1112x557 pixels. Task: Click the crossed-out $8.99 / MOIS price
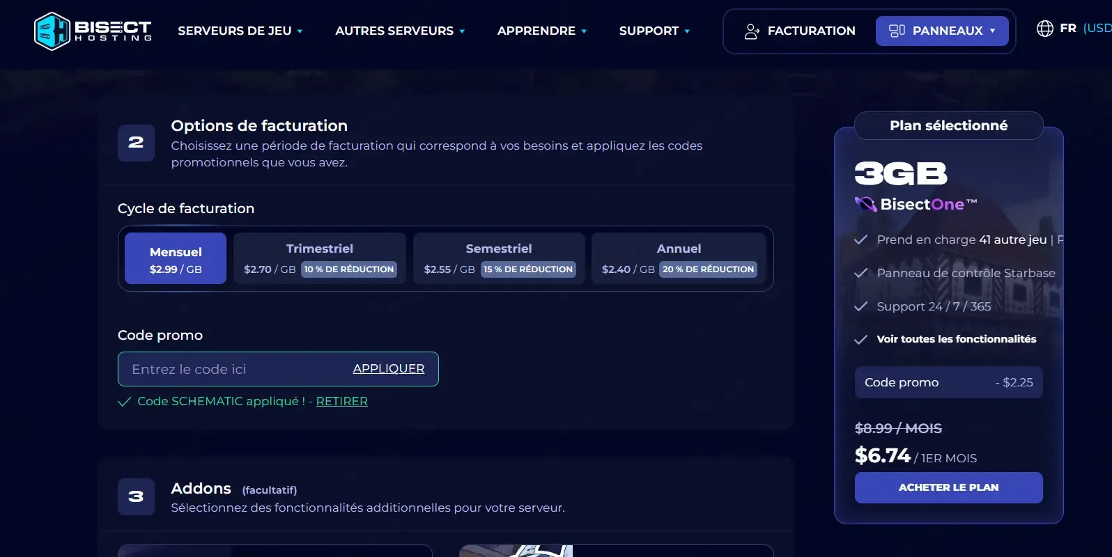click(899, 428)
